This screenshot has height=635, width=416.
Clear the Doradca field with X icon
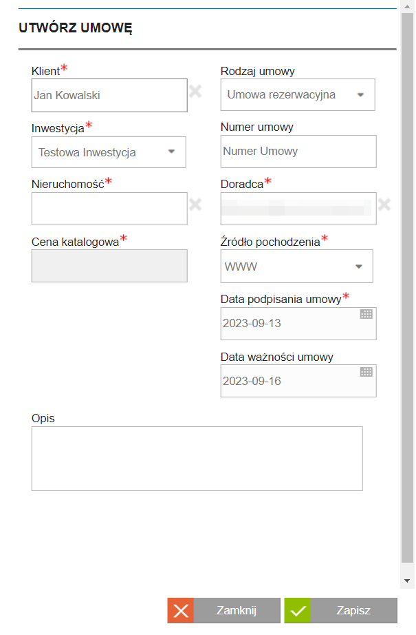pos(384,205)
